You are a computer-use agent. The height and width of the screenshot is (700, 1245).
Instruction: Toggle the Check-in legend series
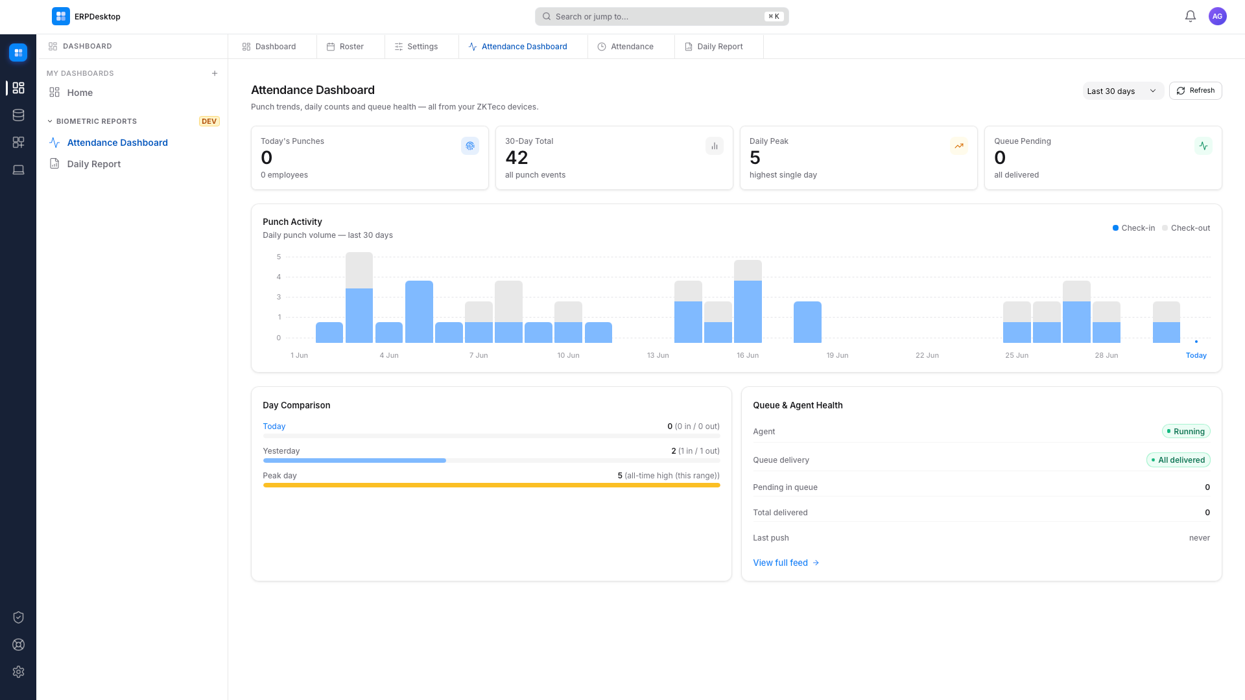click(1133, 227)
